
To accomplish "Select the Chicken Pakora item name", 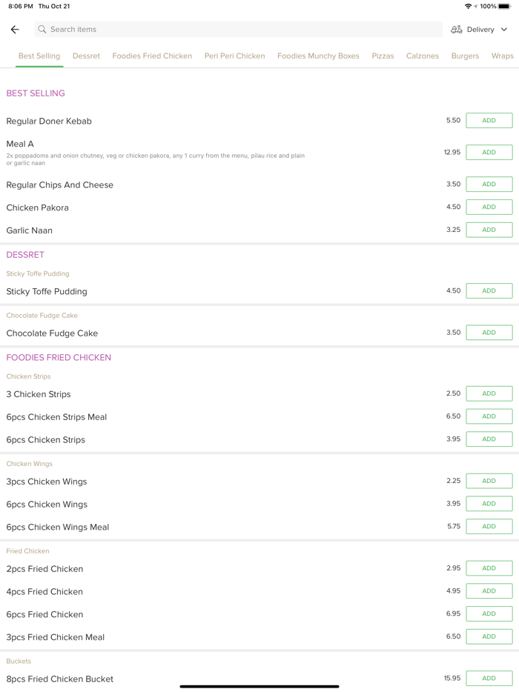I will click(x=38, y=208).
